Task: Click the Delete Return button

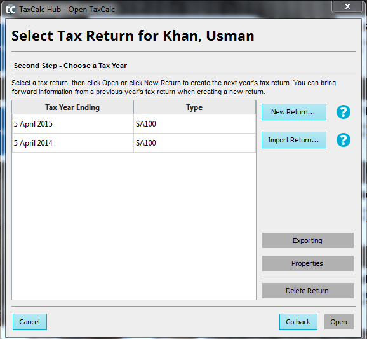Action: pyautogui.click(x=307, y=291)
